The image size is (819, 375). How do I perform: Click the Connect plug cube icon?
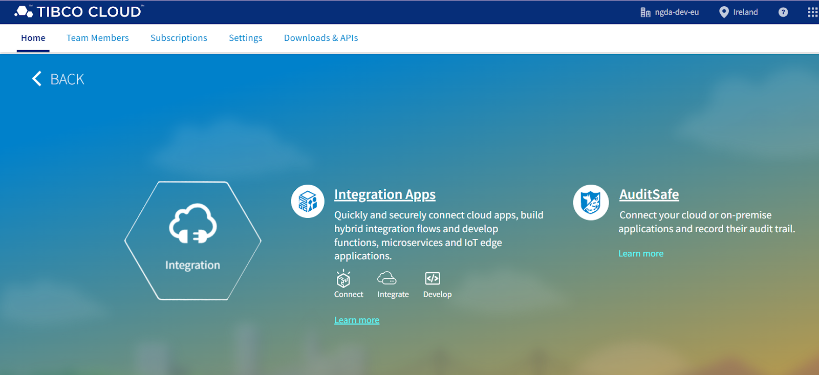(343, 278)
